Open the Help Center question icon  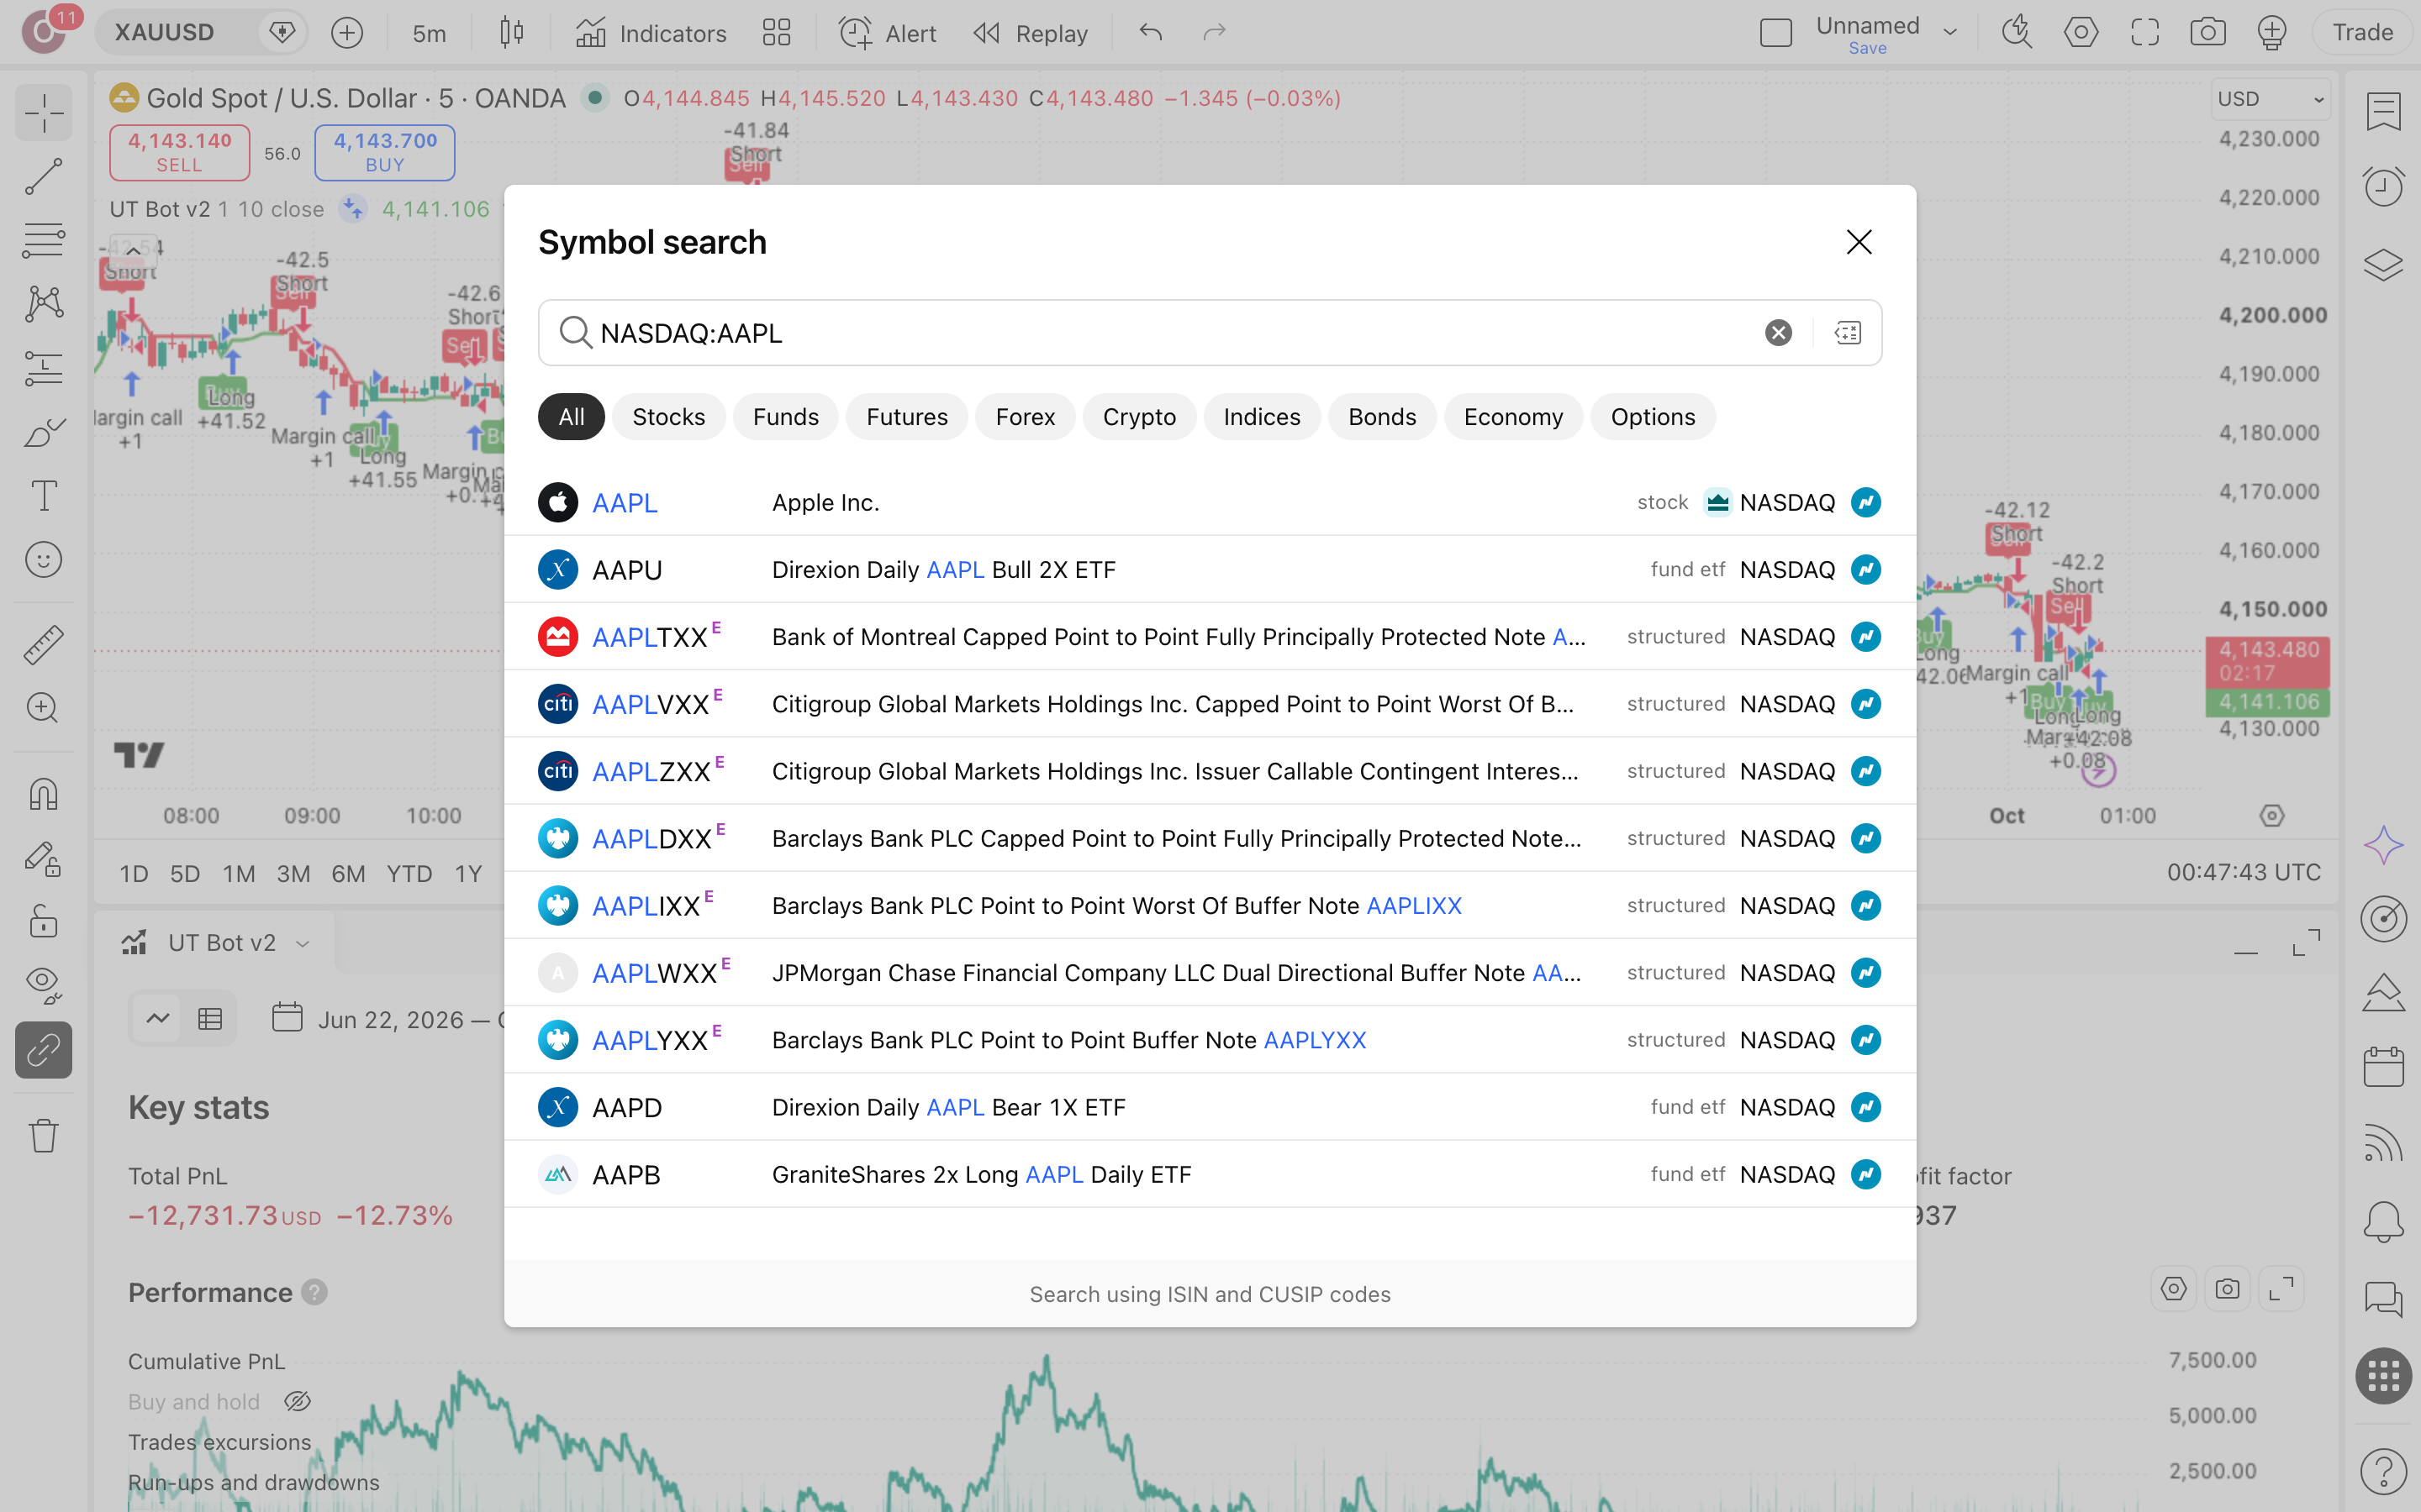coord(2383,1470)
